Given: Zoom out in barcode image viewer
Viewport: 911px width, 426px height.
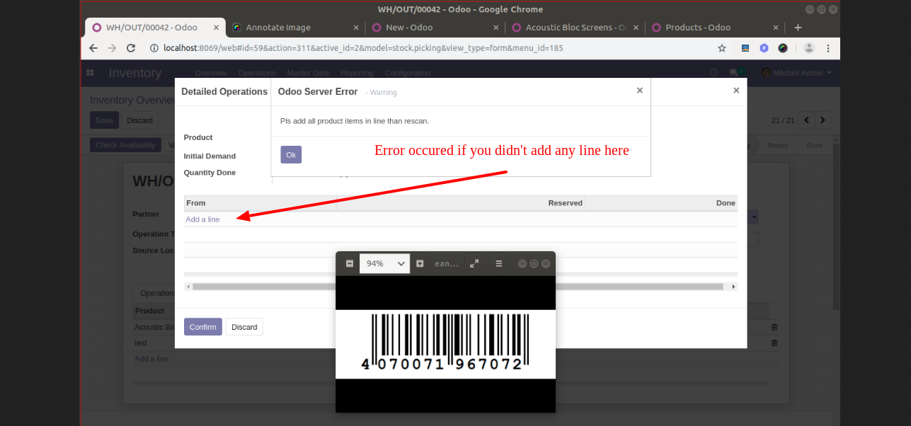Looking at the screenshot, I should (350, 263).
